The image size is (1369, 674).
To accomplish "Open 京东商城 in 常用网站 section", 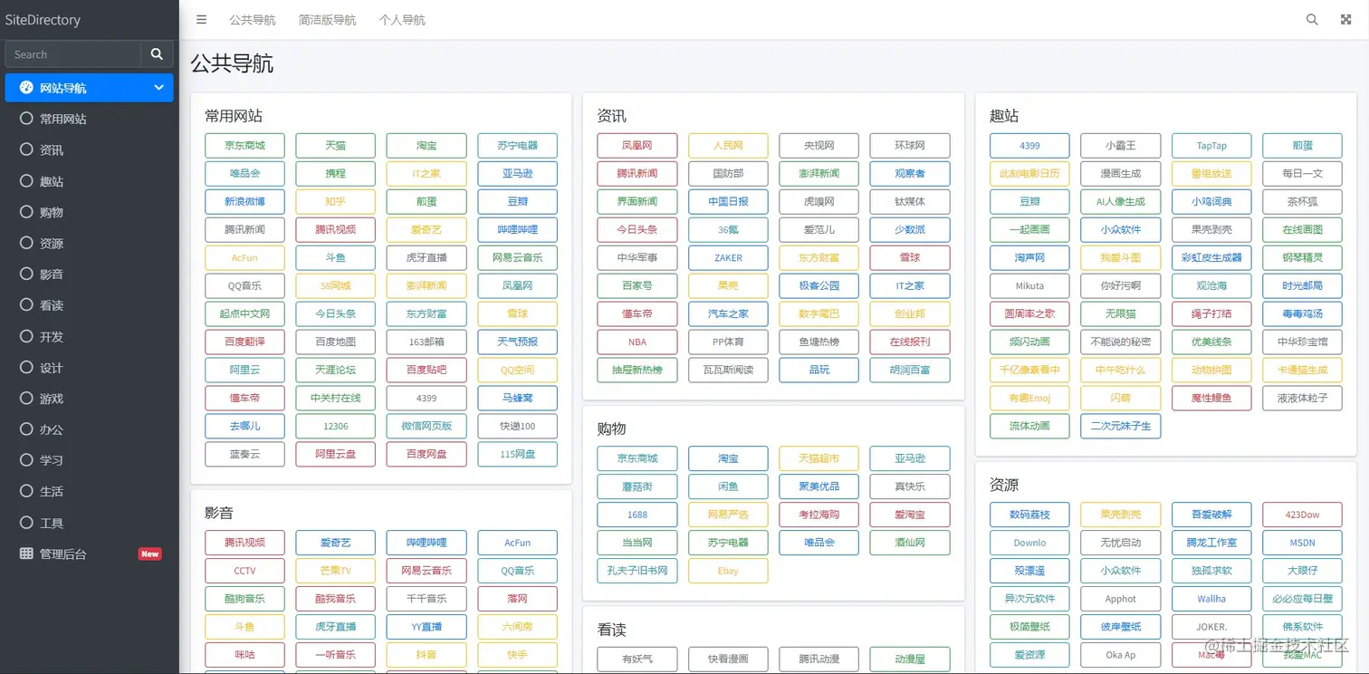I will point(244,145).
